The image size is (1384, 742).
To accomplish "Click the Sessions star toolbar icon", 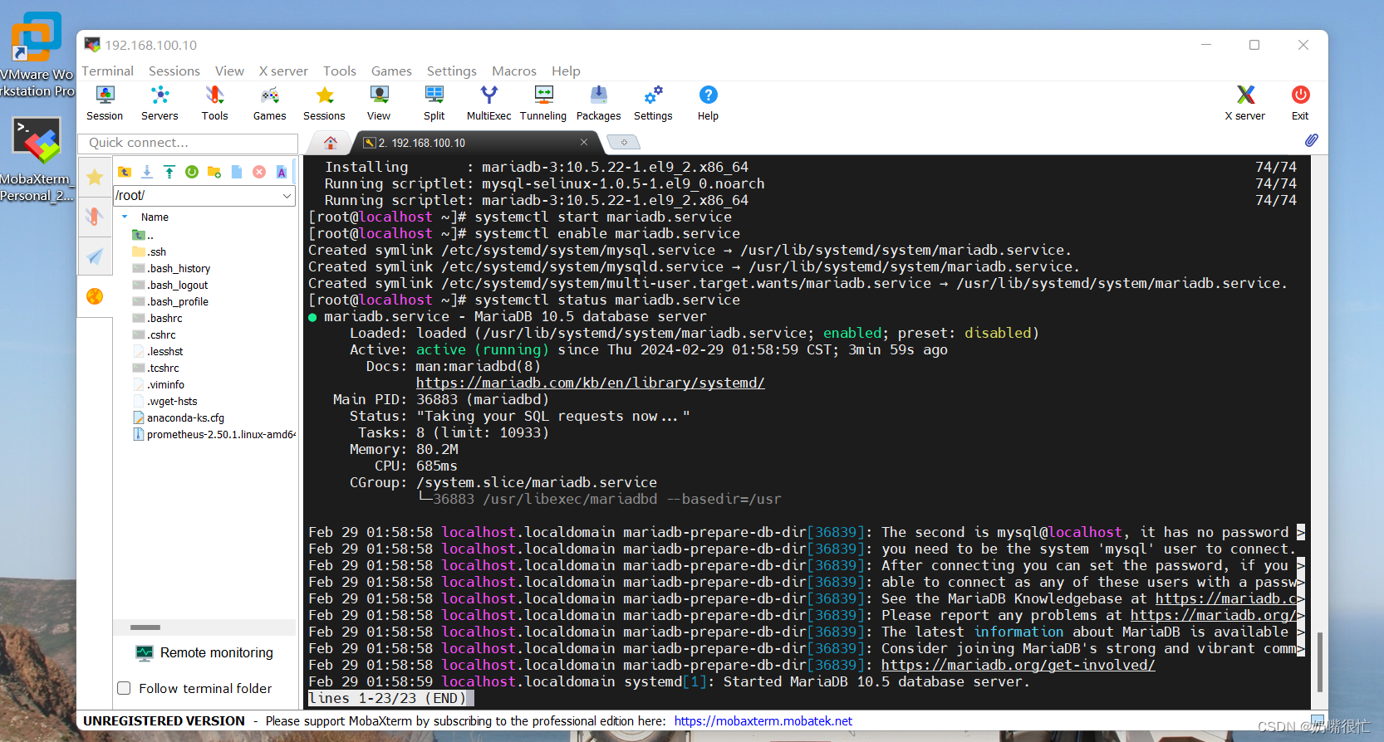I will click(324, 103).
